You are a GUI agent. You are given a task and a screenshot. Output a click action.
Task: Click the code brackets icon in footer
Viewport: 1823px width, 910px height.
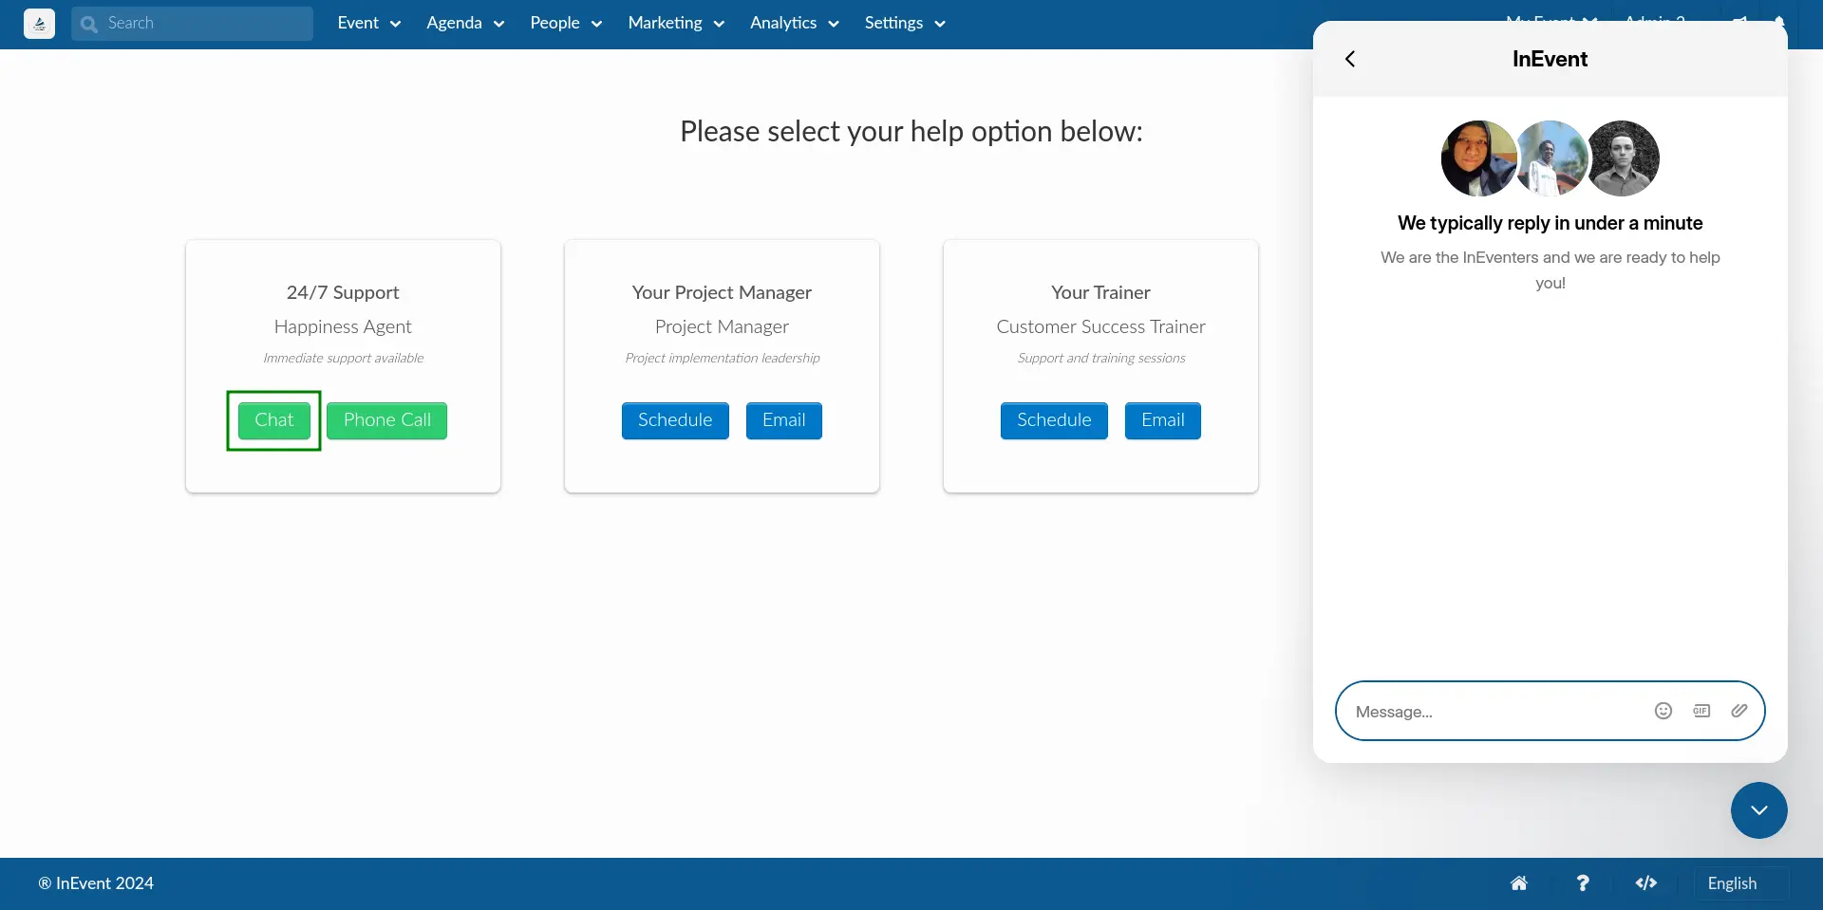1646,883
